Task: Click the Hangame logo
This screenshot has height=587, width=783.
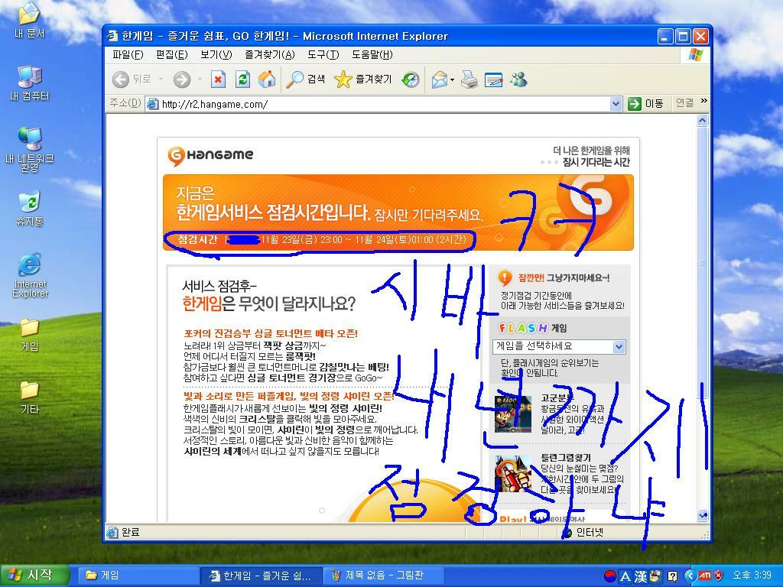Action: pyautogui.click(x=210, y=155)
